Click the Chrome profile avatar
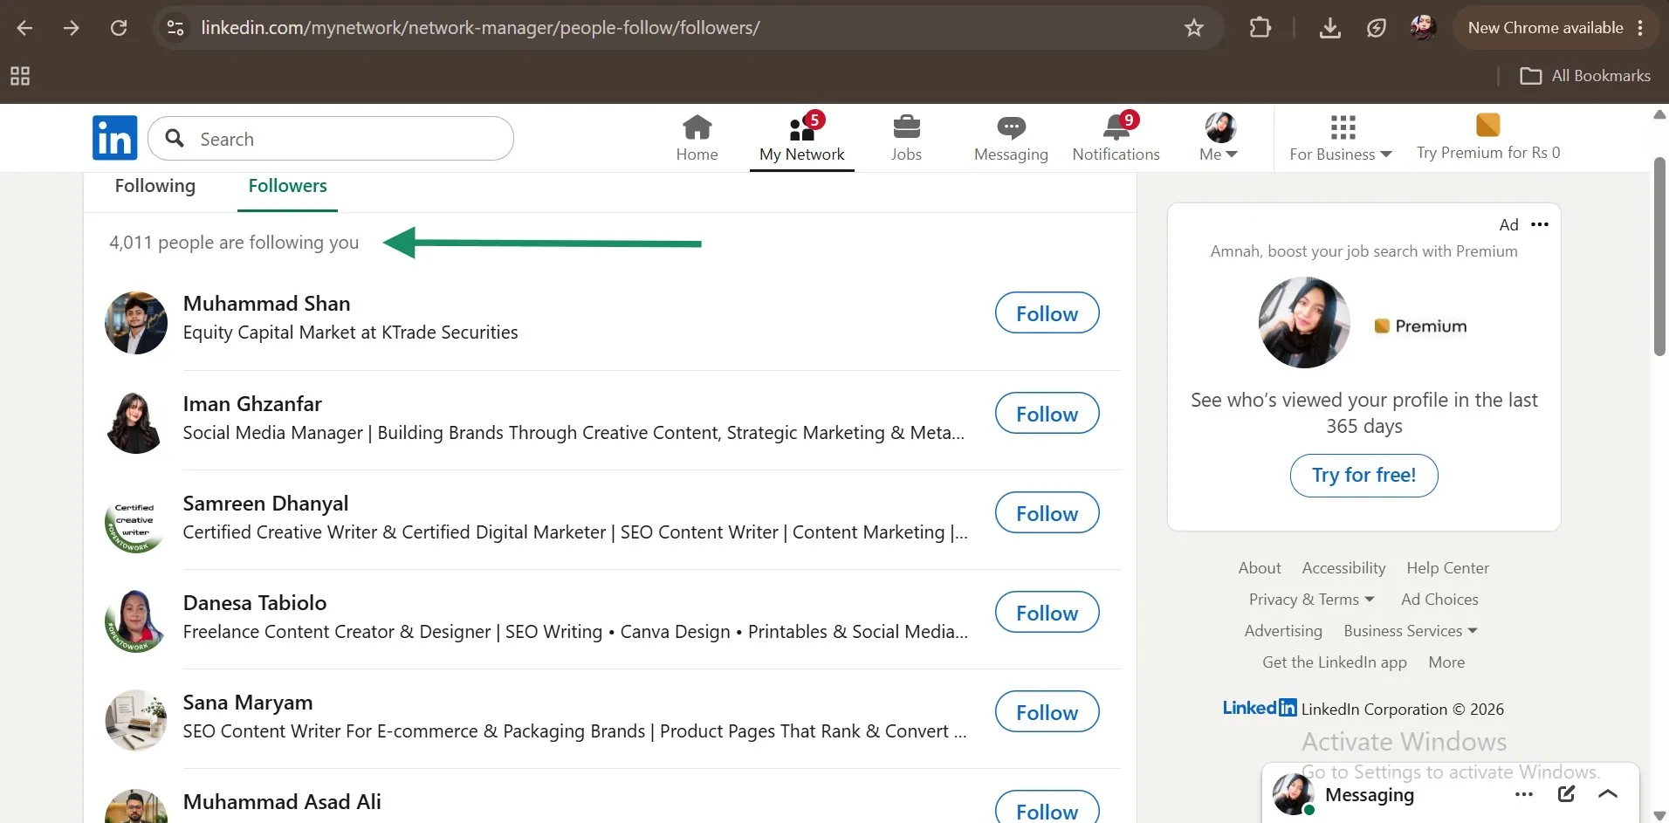This screenshot has width=1669, height=823. 1423,28
